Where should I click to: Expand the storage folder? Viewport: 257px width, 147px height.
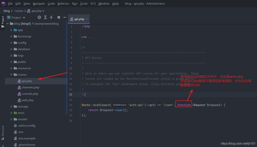(x=11, y=106)
